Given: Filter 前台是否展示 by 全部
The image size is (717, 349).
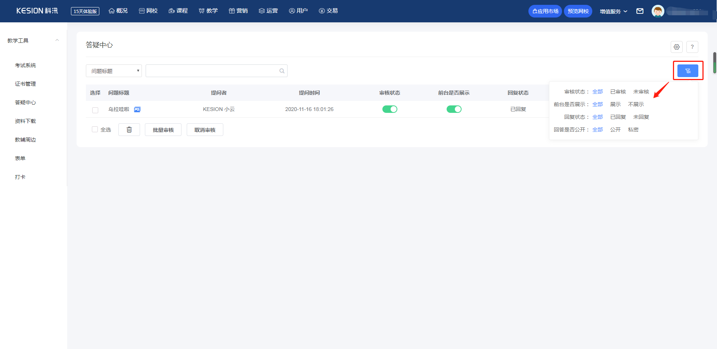Looking at the screenshot, I should (597, 104).
